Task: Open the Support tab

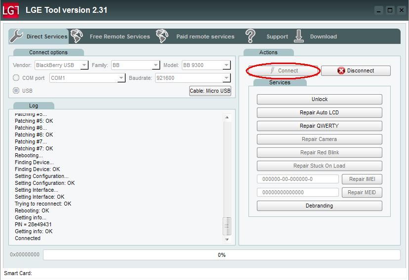Action: [x=277, y=36]
